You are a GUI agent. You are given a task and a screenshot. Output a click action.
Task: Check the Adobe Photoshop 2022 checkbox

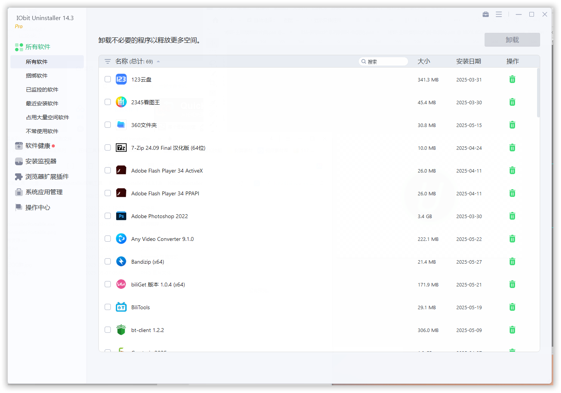pos(108,216)
